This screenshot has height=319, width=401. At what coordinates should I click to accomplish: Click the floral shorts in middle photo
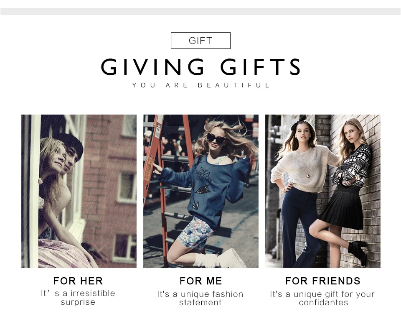[198, 233]
